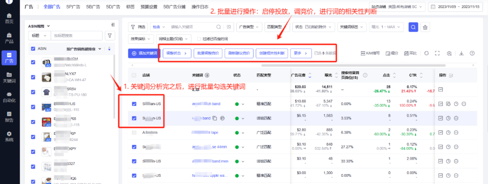The width and height of the screenshot is (488, 184).
Task: Click the funnel filter icon beside ASIN search
Action: tap(109, 35)
